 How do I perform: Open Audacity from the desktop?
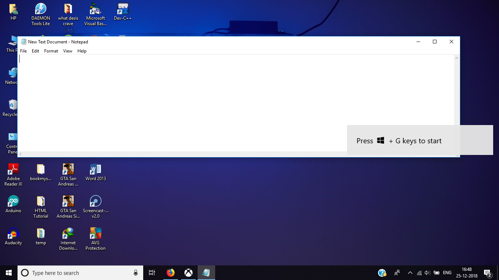(x=13, y=233)
